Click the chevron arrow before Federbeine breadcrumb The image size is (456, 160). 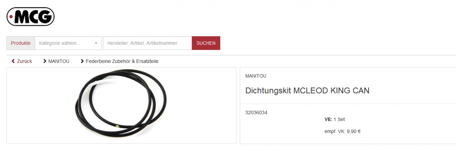82,61
